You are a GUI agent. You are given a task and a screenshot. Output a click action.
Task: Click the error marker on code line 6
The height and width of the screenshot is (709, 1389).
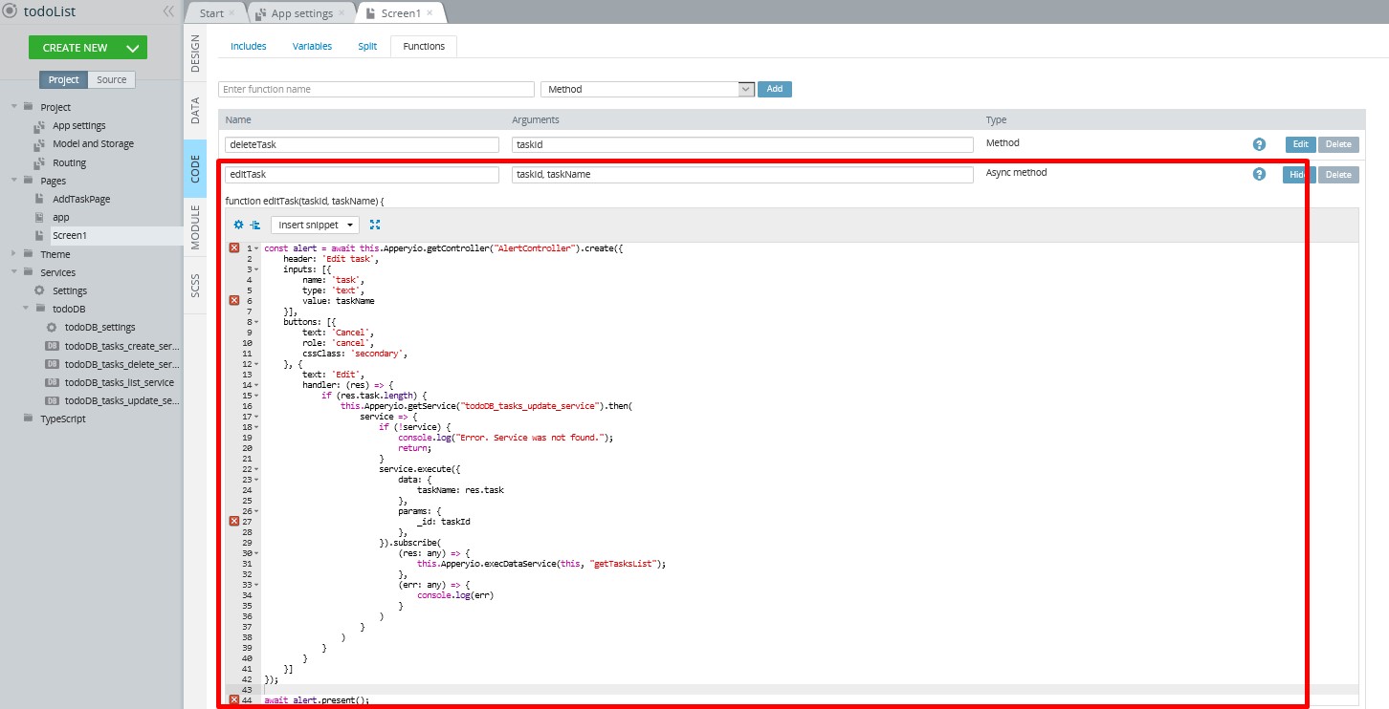pyautogui.click(x=233, y=300)
